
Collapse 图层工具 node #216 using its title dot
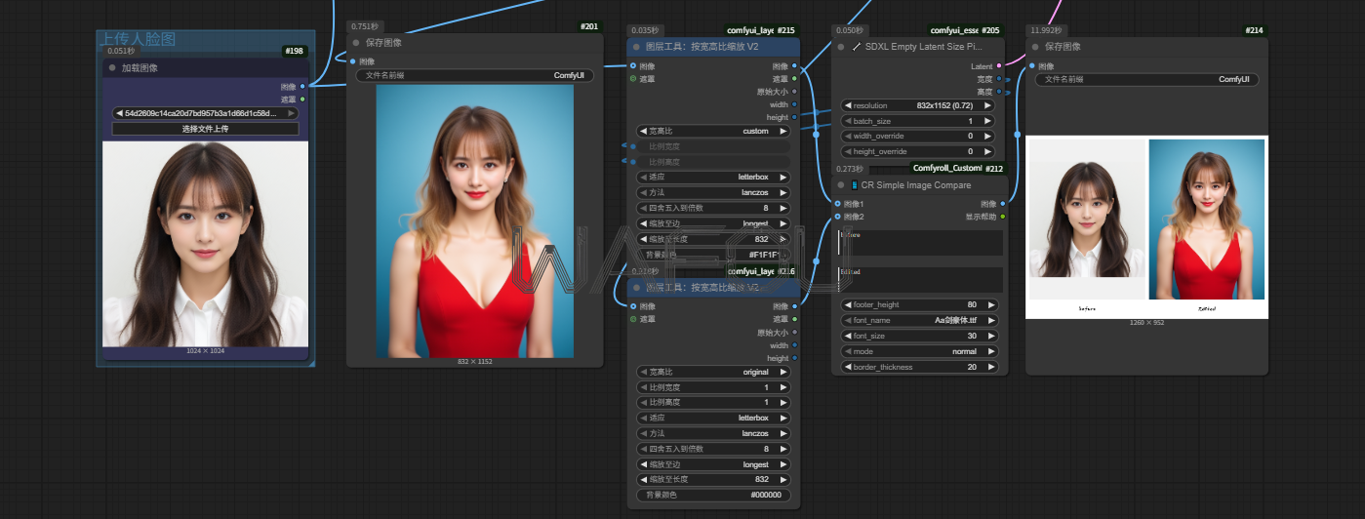click(637, 288)
